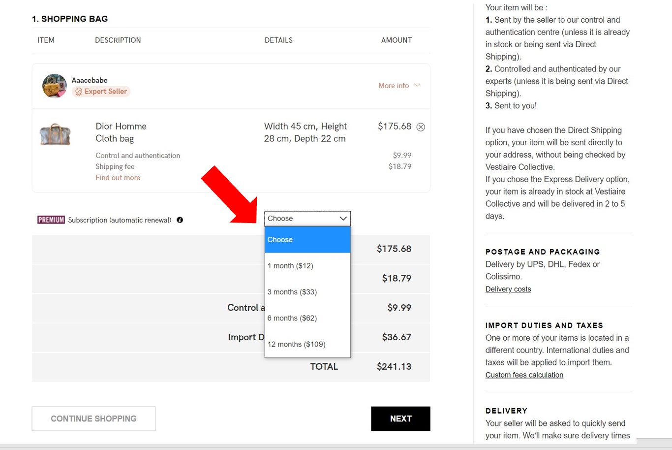
Task: Click the Aaacebabe seller name
Action: (90, 80)
